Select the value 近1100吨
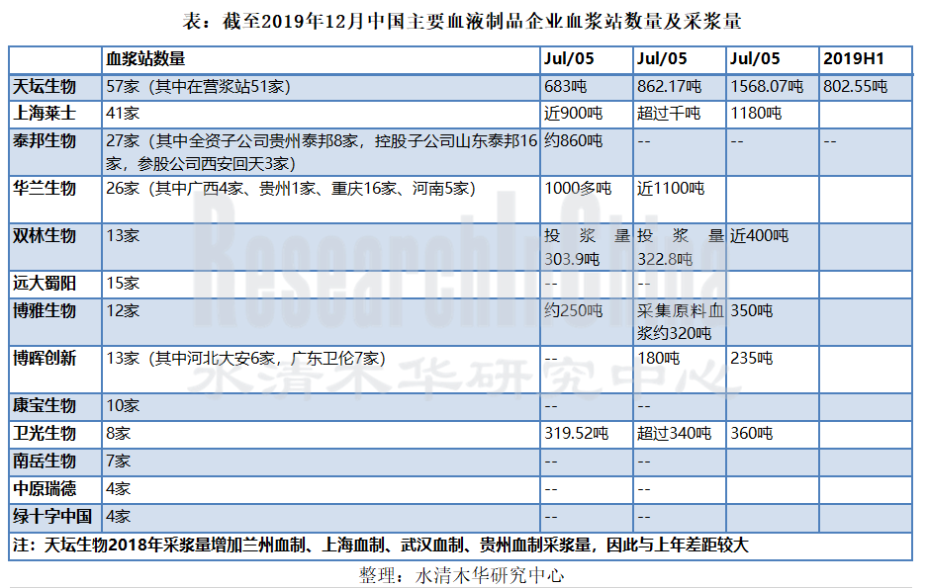The image size is (928, 588). [671, 189]
